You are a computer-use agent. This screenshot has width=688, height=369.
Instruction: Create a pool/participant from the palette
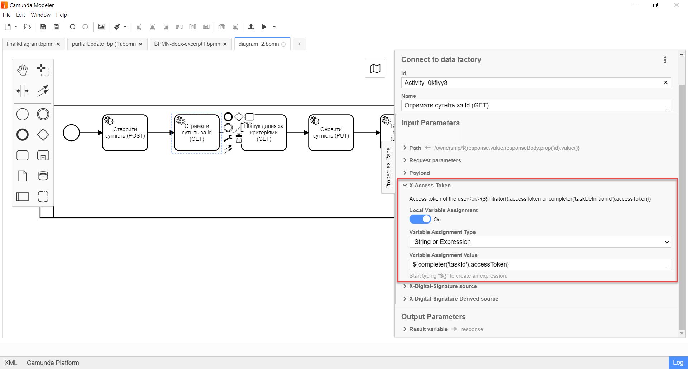23,196
